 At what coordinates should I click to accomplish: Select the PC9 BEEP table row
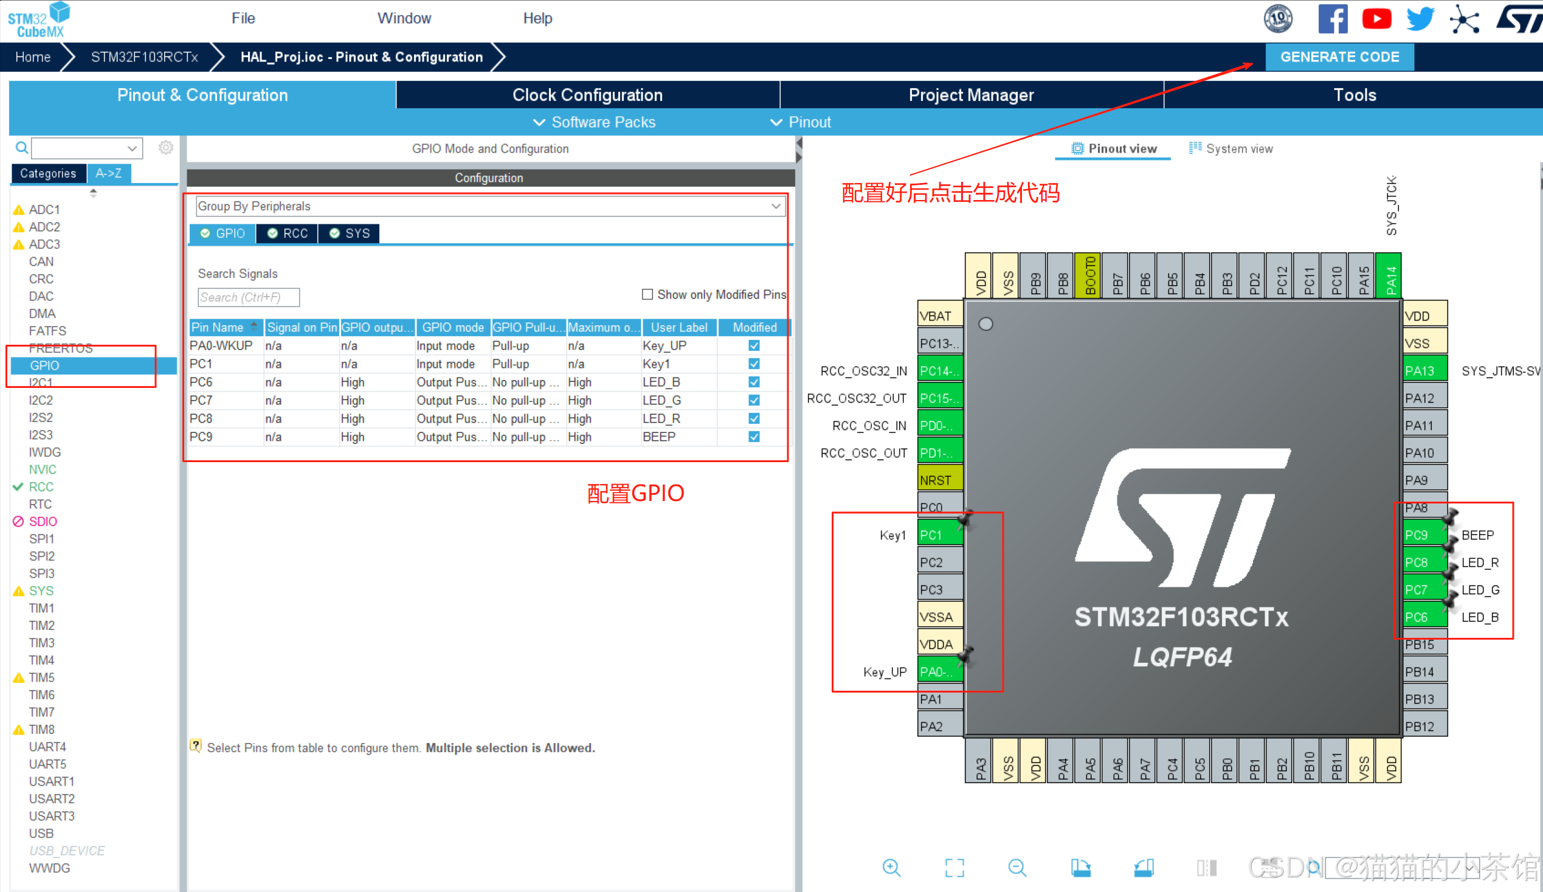[x=489, y=437]
